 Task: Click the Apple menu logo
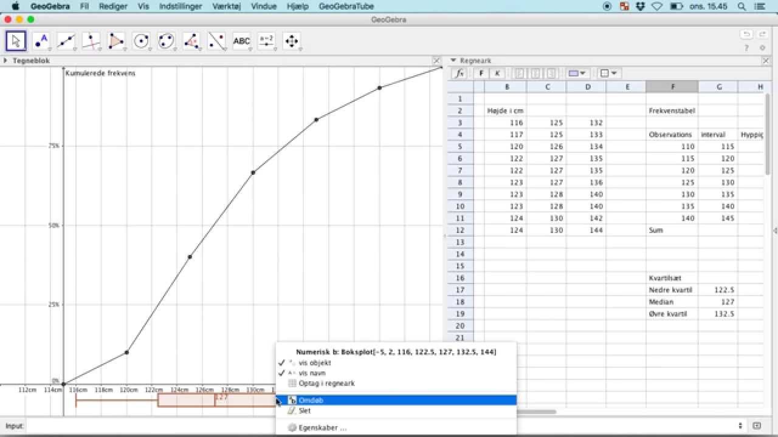tap(16, 6)
